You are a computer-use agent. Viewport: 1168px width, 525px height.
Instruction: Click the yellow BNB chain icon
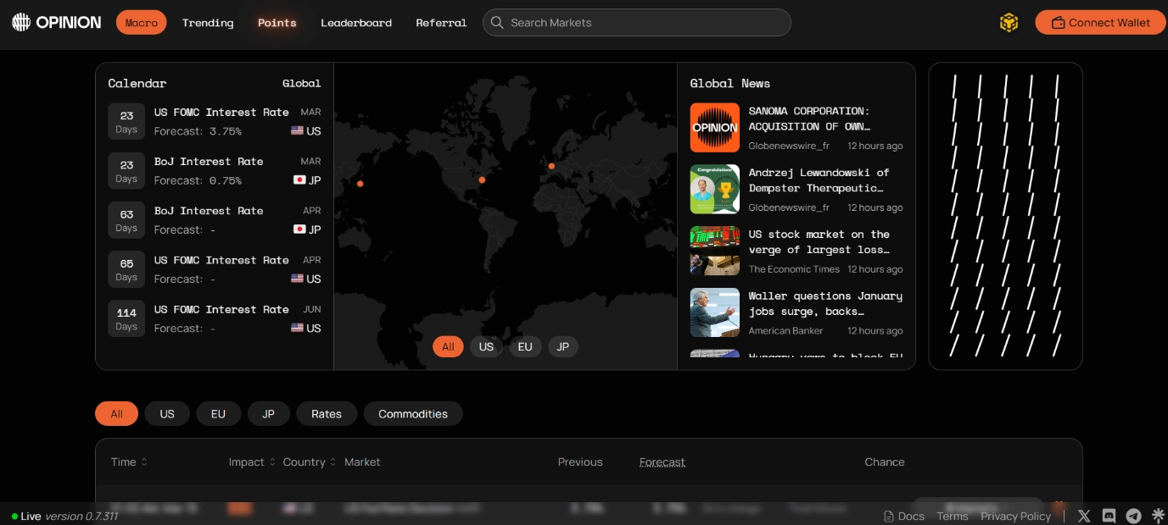(x=1009, y=23)
